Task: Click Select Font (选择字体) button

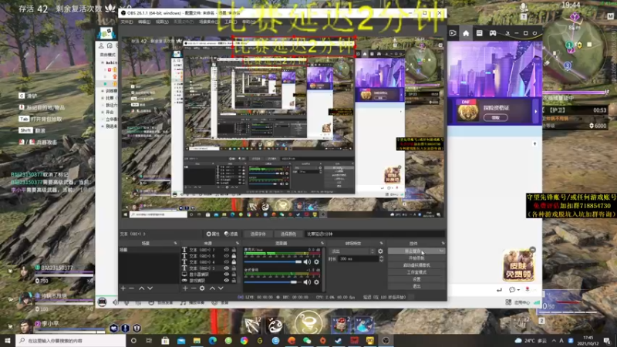Action: pyautogui.click(x=258, y=234)
